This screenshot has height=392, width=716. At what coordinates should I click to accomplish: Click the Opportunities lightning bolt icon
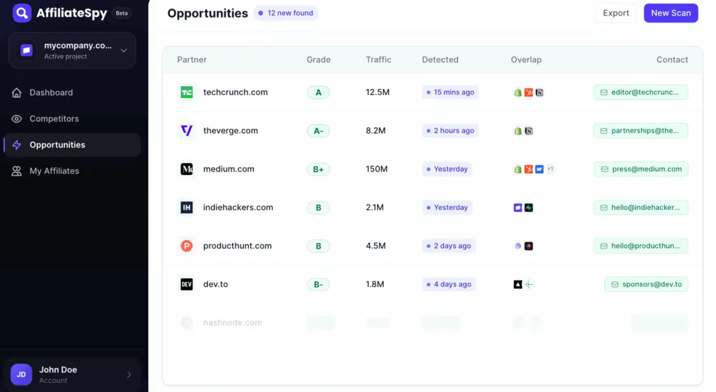click(x=17, y=145)
